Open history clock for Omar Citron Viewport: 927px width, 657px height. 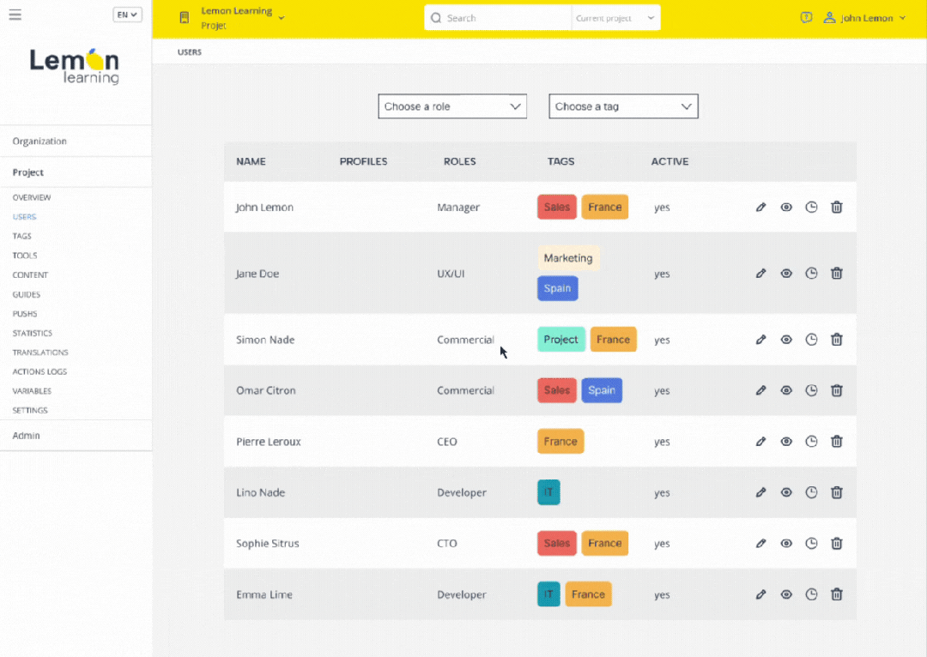pyautogui.click(x=811, y=390)
